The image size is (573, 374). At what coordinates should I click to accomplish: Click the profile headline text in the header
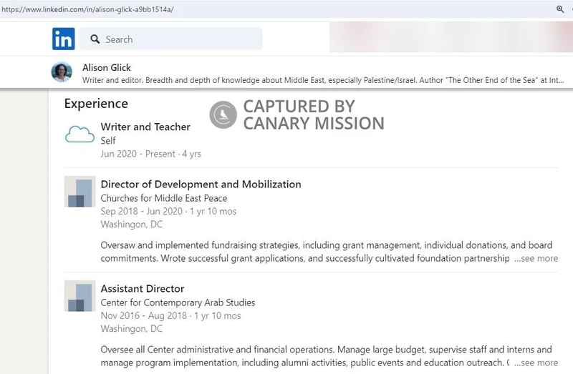tap(322, 80)
